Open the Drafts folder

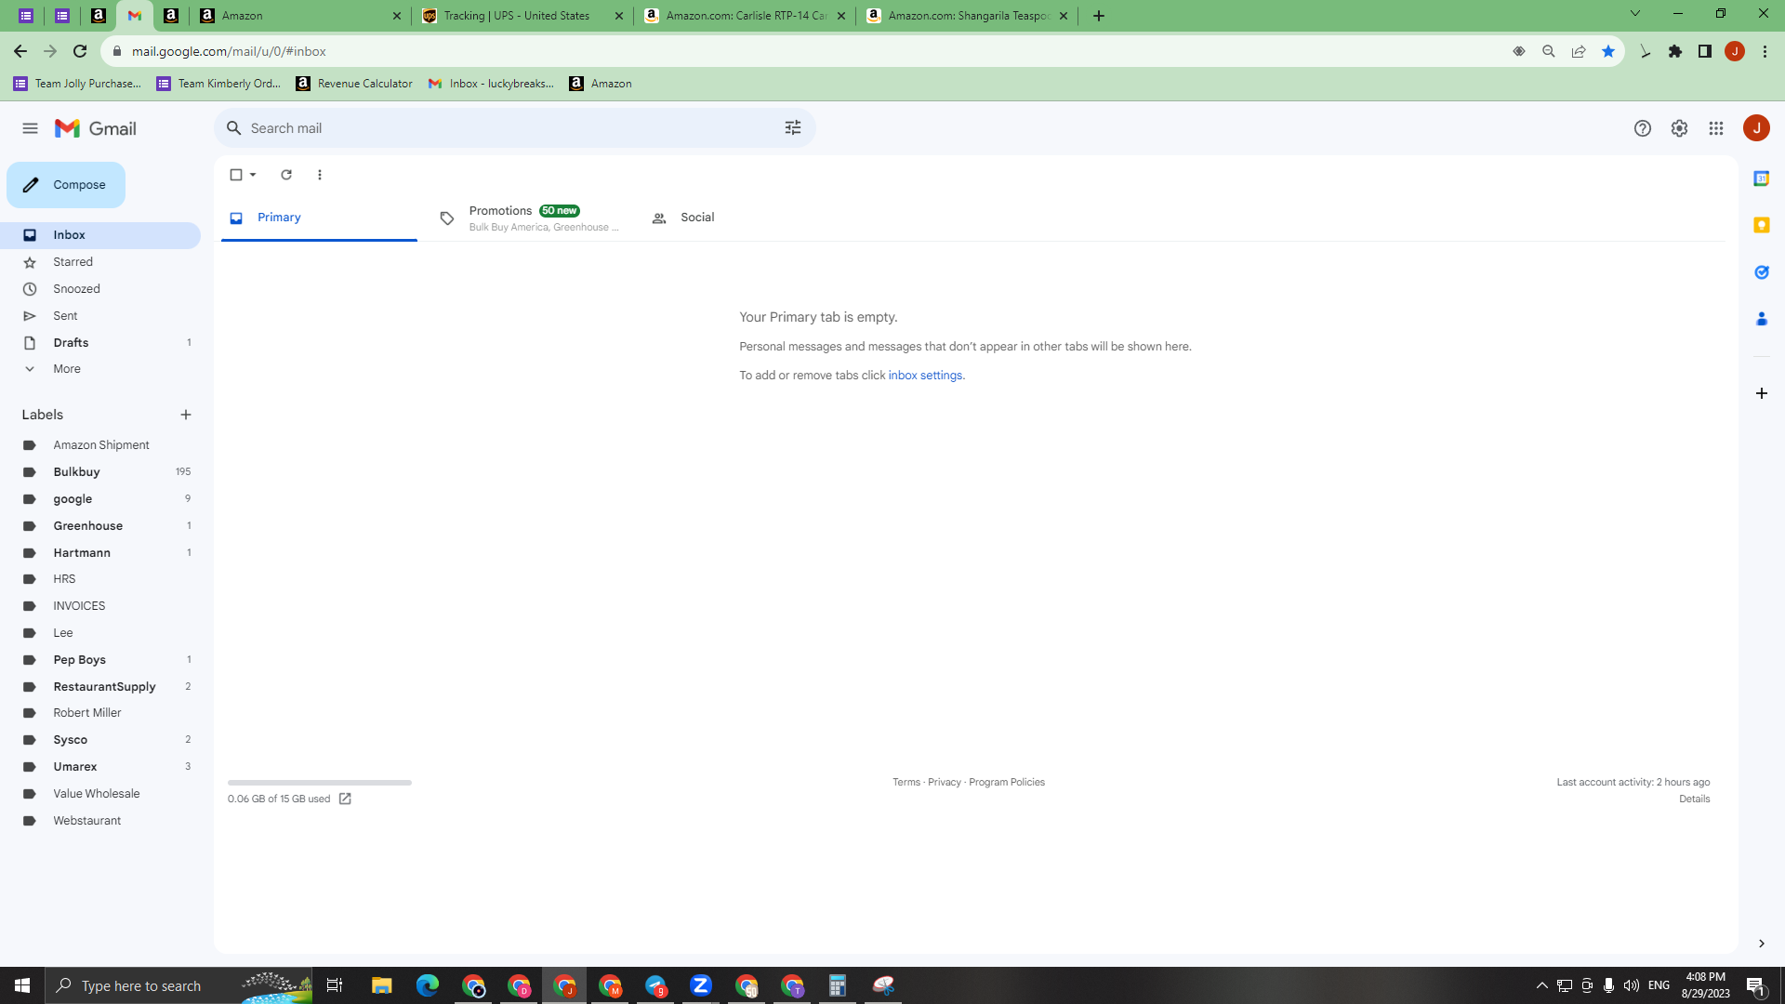(x=100, y=343)
